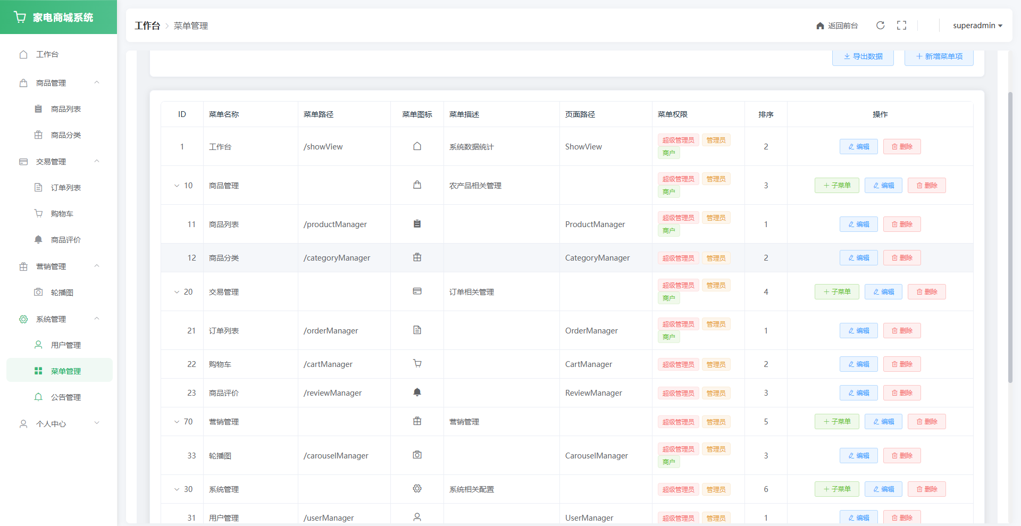
Task: Click the home icon beside 返回前台
Action: click(820, 26)
